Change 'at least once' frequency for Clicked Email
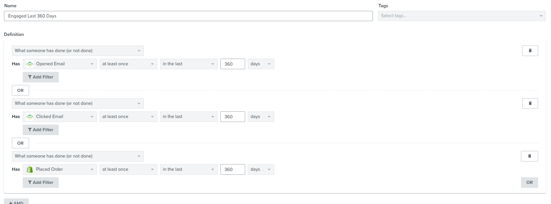Image resolution: width=551 pixels, height=204 pixels. (128, 117)
